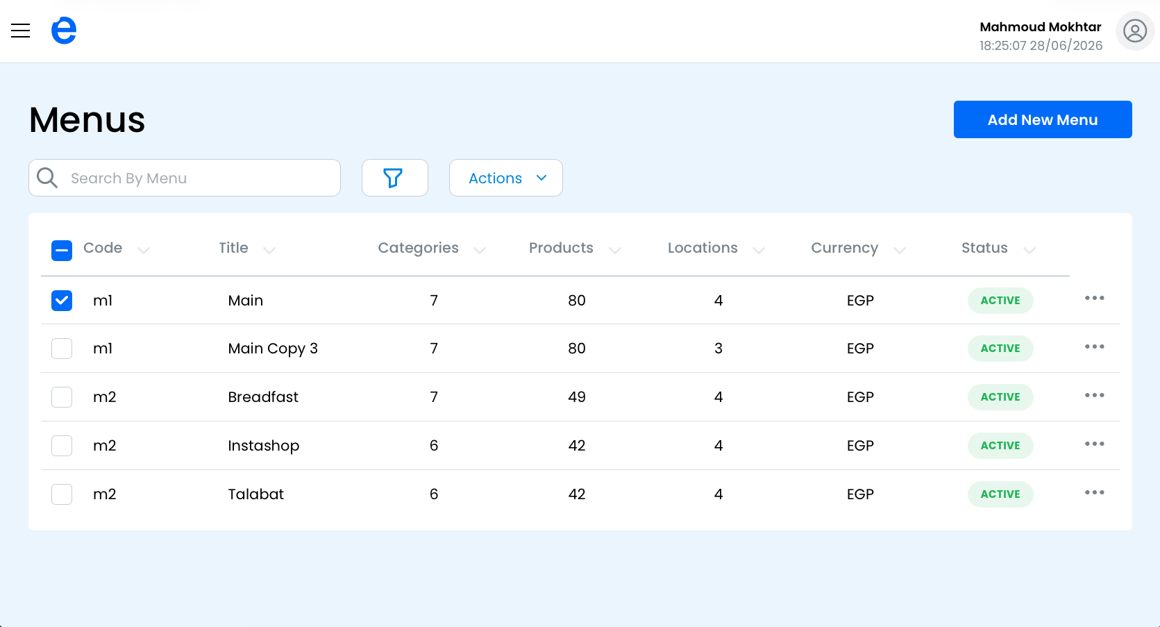Open three-dot options for Main menu row
The width and height of the screenshot is (1160, 627).
1095,299
